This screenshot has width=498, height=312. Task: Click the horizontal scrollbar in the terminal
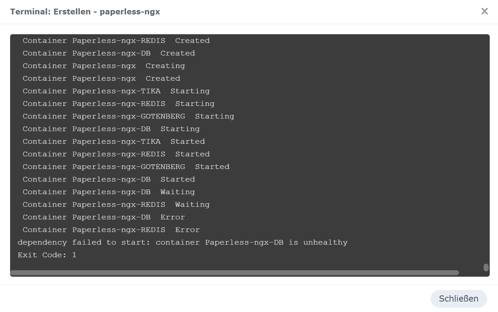point(234,273)
